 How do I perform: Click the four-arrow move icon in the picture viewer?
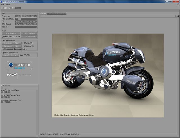pyautogui.click(x=176, y=16)
